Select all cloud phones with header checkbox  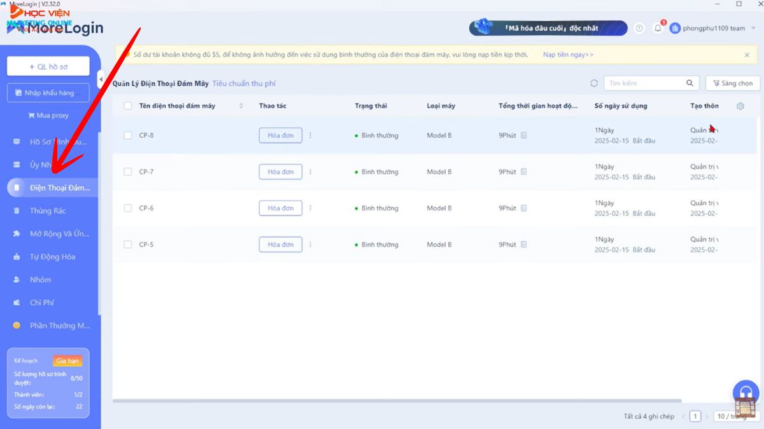coord(128,106)
